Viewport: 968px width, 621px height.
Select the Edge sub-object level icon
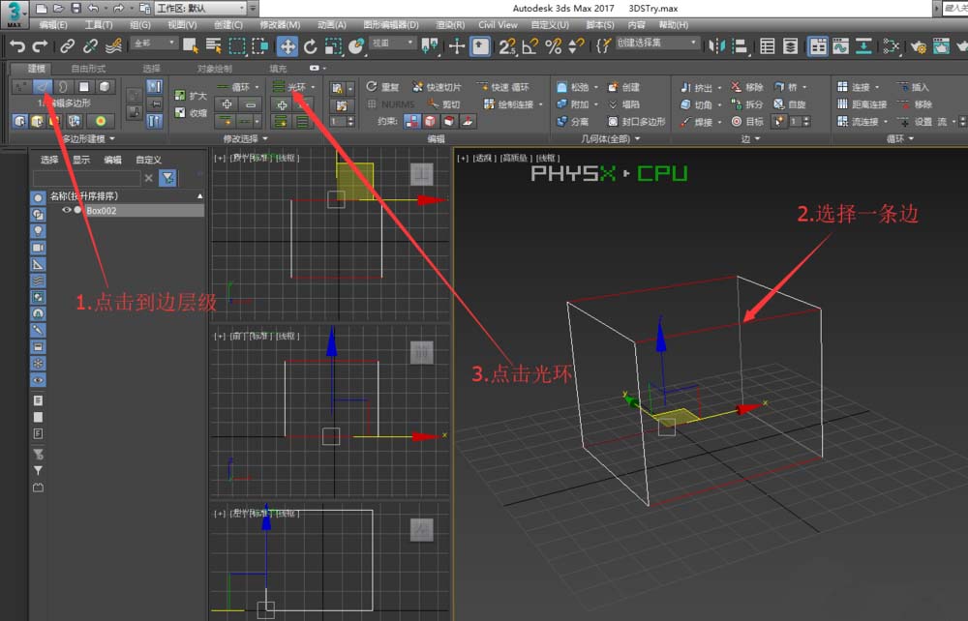point(43,87)
